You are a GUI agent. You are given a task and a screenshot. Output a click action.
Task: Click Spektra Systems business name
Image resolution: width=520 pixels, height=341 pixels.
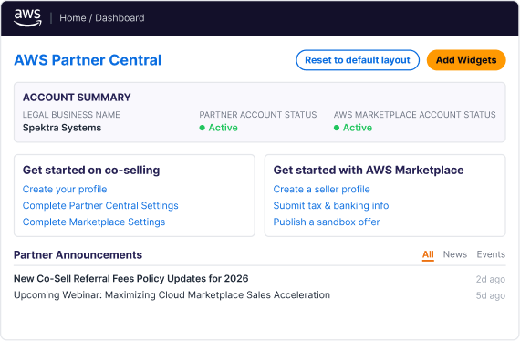(x=62, y=128)
